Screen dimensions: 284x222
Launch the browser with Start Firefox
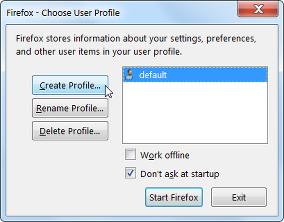[x=174, y=197]
